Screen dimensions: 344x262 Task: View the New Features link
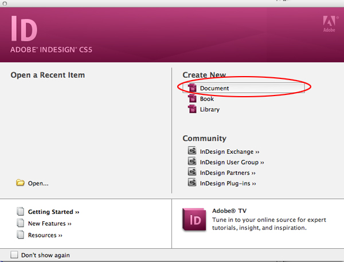[49, 224]
